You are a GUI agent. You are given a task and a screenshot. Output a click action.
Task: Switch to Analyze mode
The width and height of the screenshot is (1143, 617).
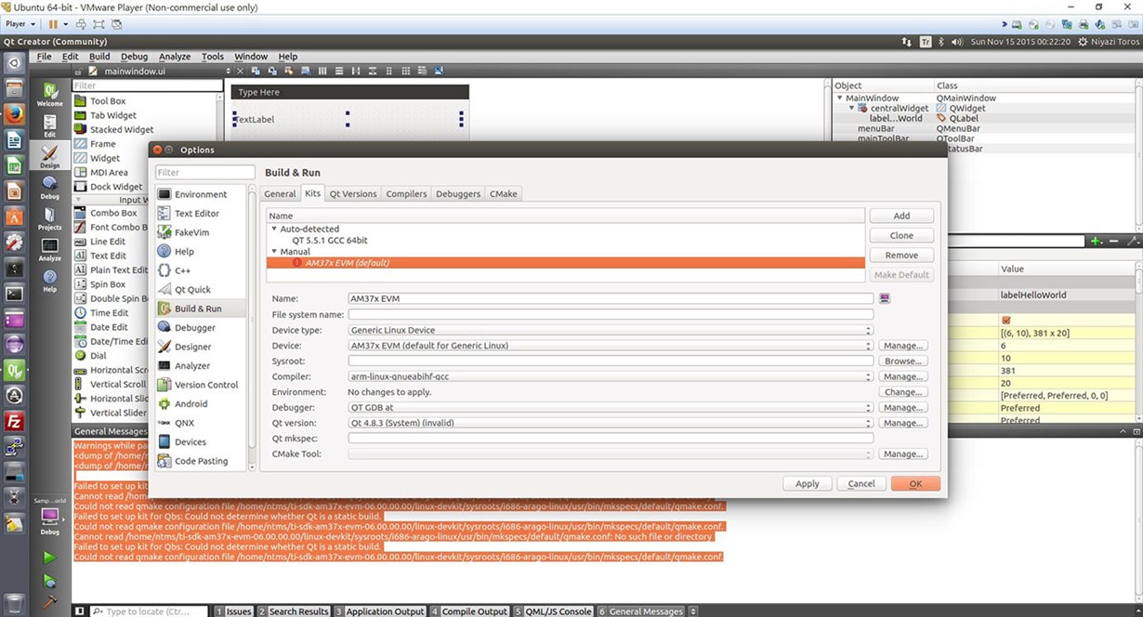[49, 247]
